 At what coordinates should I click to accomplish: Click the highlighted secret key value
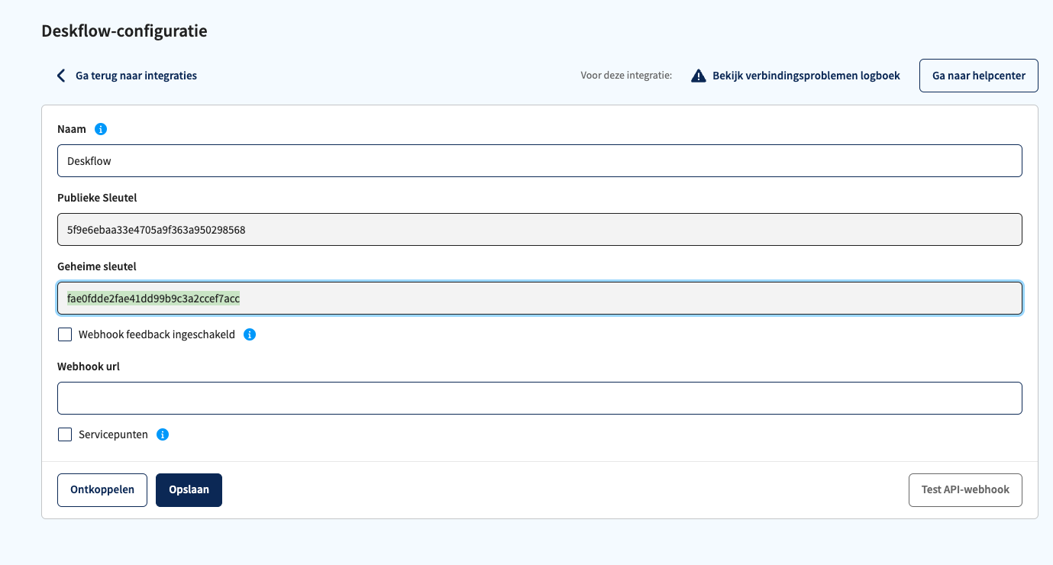[153, 298]
